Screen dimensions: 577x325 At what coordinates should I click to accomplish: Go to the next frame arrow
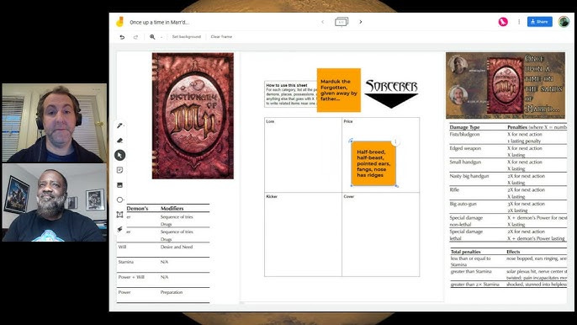tap(361, 22)
